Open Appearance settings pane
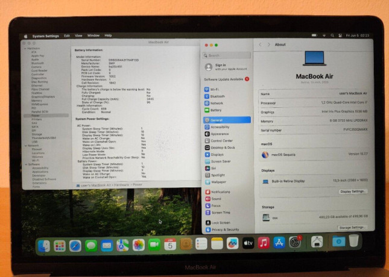Screen dimensions: 389x277 (x=217, y=134)
